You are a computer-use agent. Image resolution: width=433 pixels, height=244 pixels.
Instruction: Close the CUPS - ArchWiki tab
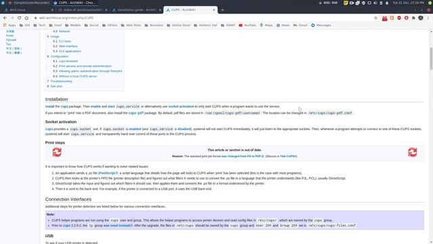214,10
